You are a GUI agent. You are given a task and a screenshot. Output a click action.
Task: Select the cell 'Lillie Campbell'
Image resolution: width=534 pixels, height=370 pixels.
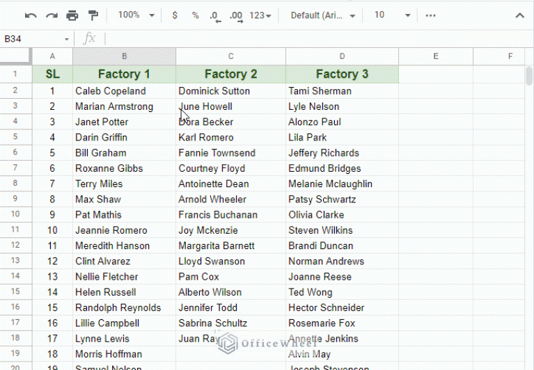click(125, 323)
